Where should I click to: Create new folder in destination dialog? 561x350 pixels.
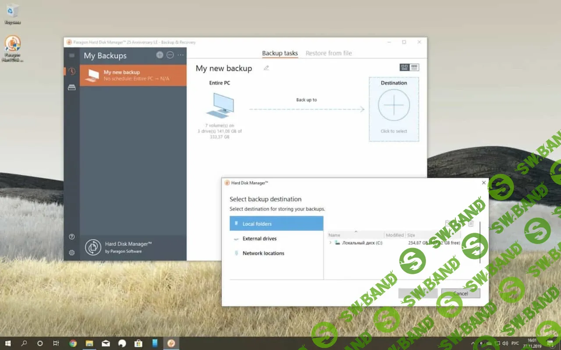(x=447, y=223)
